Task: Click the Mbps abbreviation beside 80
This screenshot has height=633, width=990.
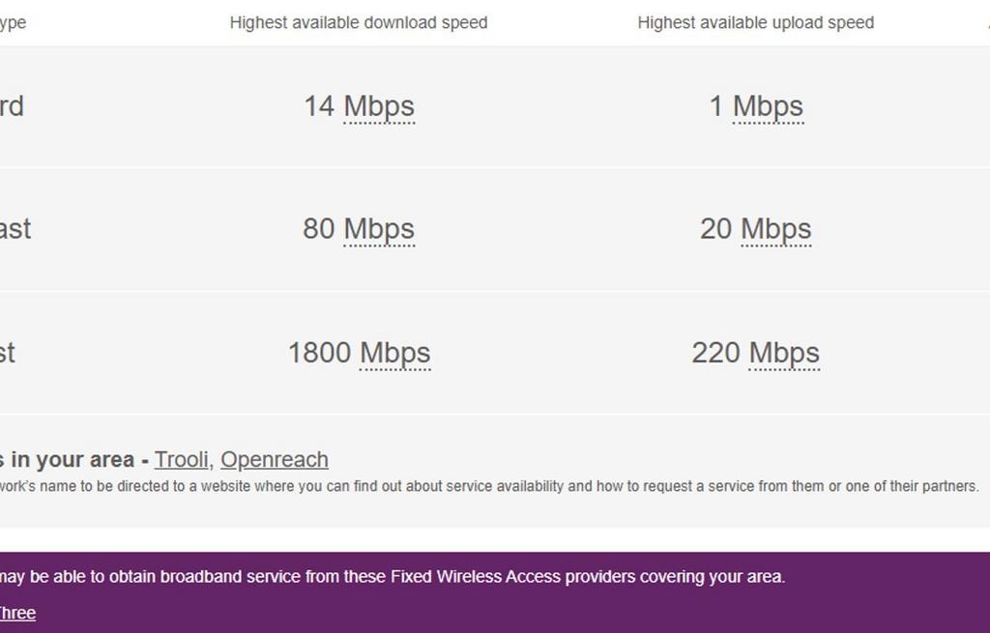Action: click(x=379, y=229)
